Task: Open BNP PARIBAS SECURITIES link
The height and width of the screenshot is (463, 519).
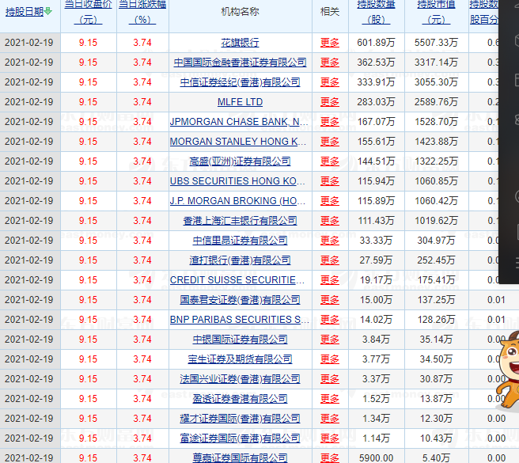Action: point(239,320)
